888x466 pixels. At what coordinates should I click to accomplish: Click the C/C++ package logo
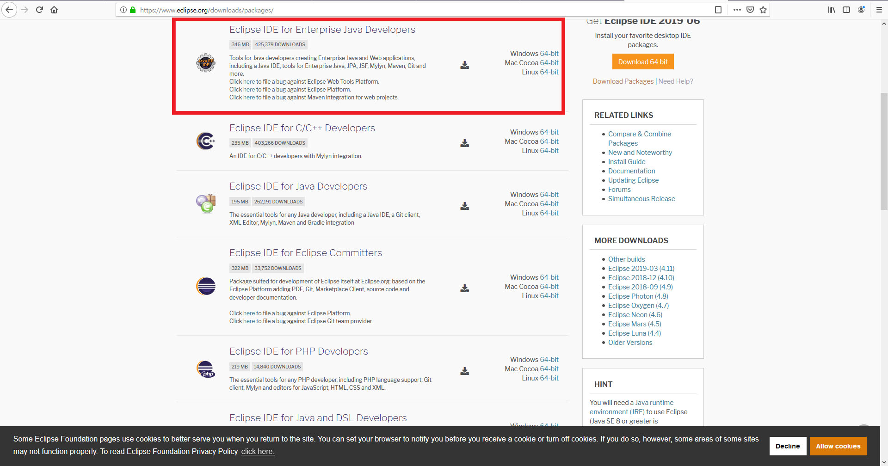pos(206,141)
